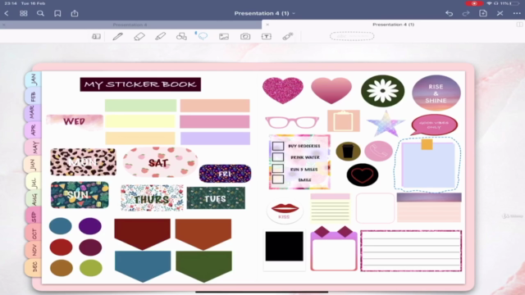Select the Shapes tool
The image size is (525, 295).
181,36
